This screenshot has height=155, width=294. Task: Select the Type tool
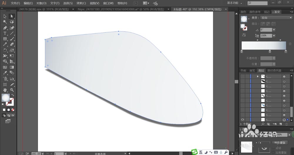(5, 33)
